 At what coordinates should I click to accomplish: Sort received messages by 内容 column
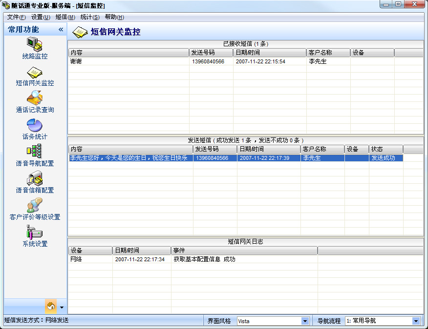tap(128, 53)
